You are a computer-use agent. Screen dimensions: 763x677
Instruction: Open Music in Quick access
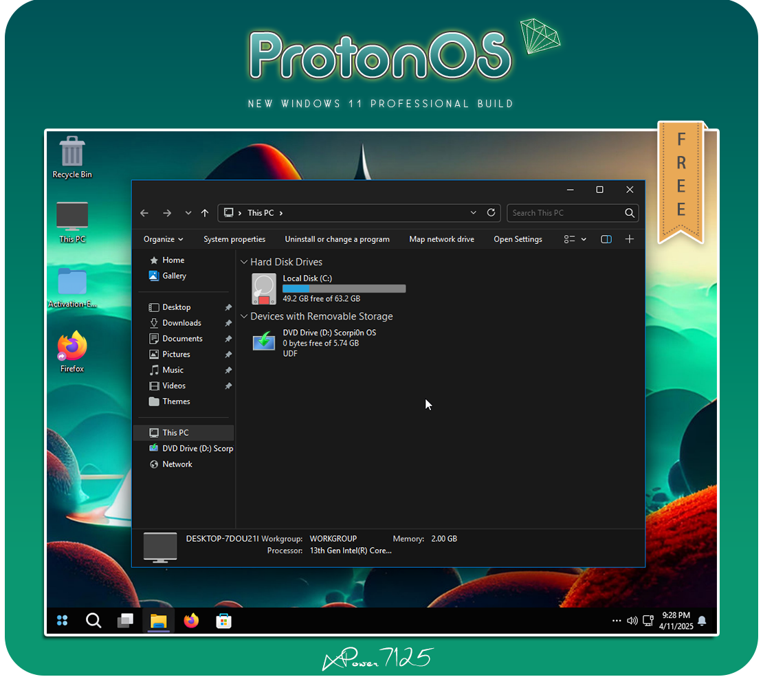(x=166, y=370)
